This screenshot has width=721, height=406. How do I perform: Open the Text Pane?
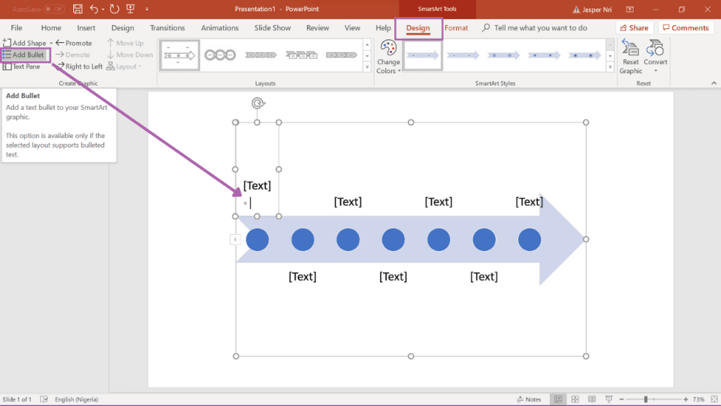(x=22, y=66)
